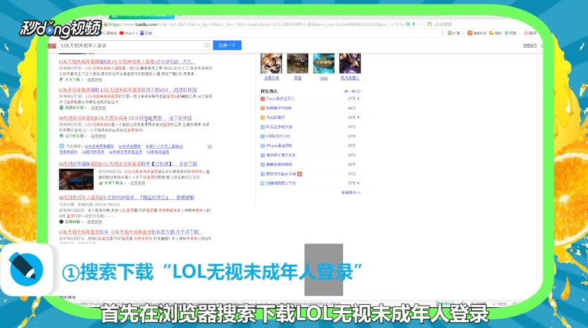This screenshot has height=328, width=588.
Task: Click the thumbnail image of the 过检测 result
Action: pyautogui.click(x=76, y=179)
